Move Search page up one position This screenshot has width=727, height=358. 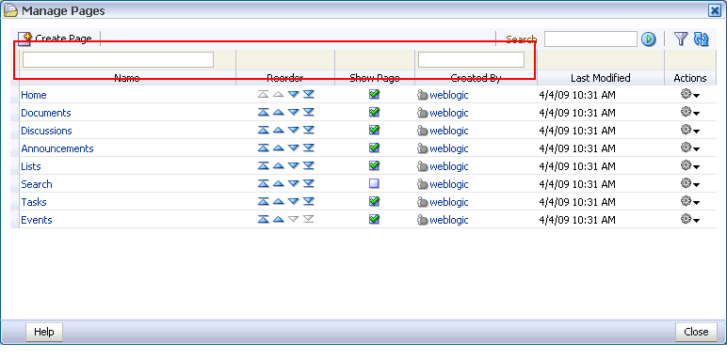pos(278,184)
